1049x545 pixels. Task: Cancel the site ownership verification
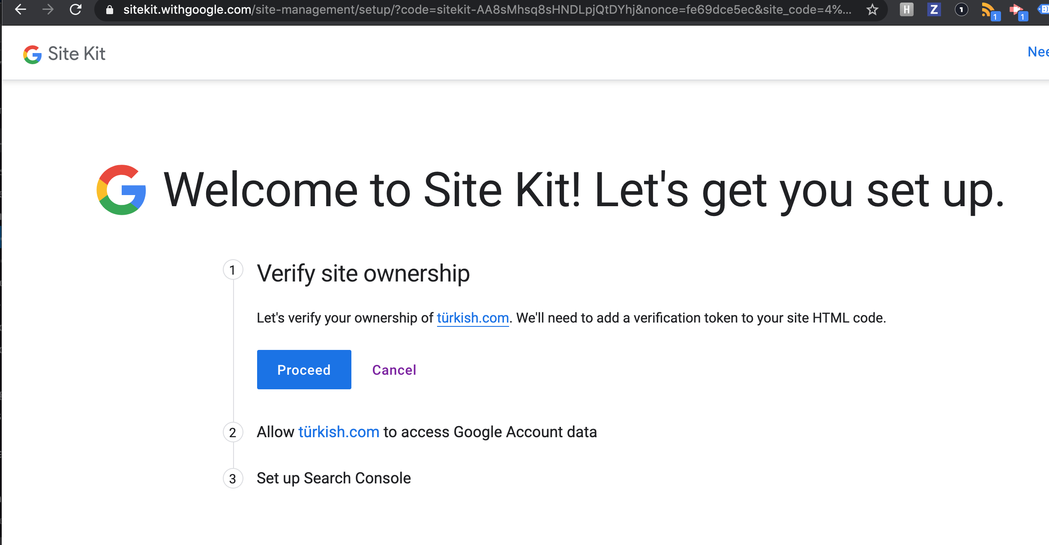coord(394,370)
